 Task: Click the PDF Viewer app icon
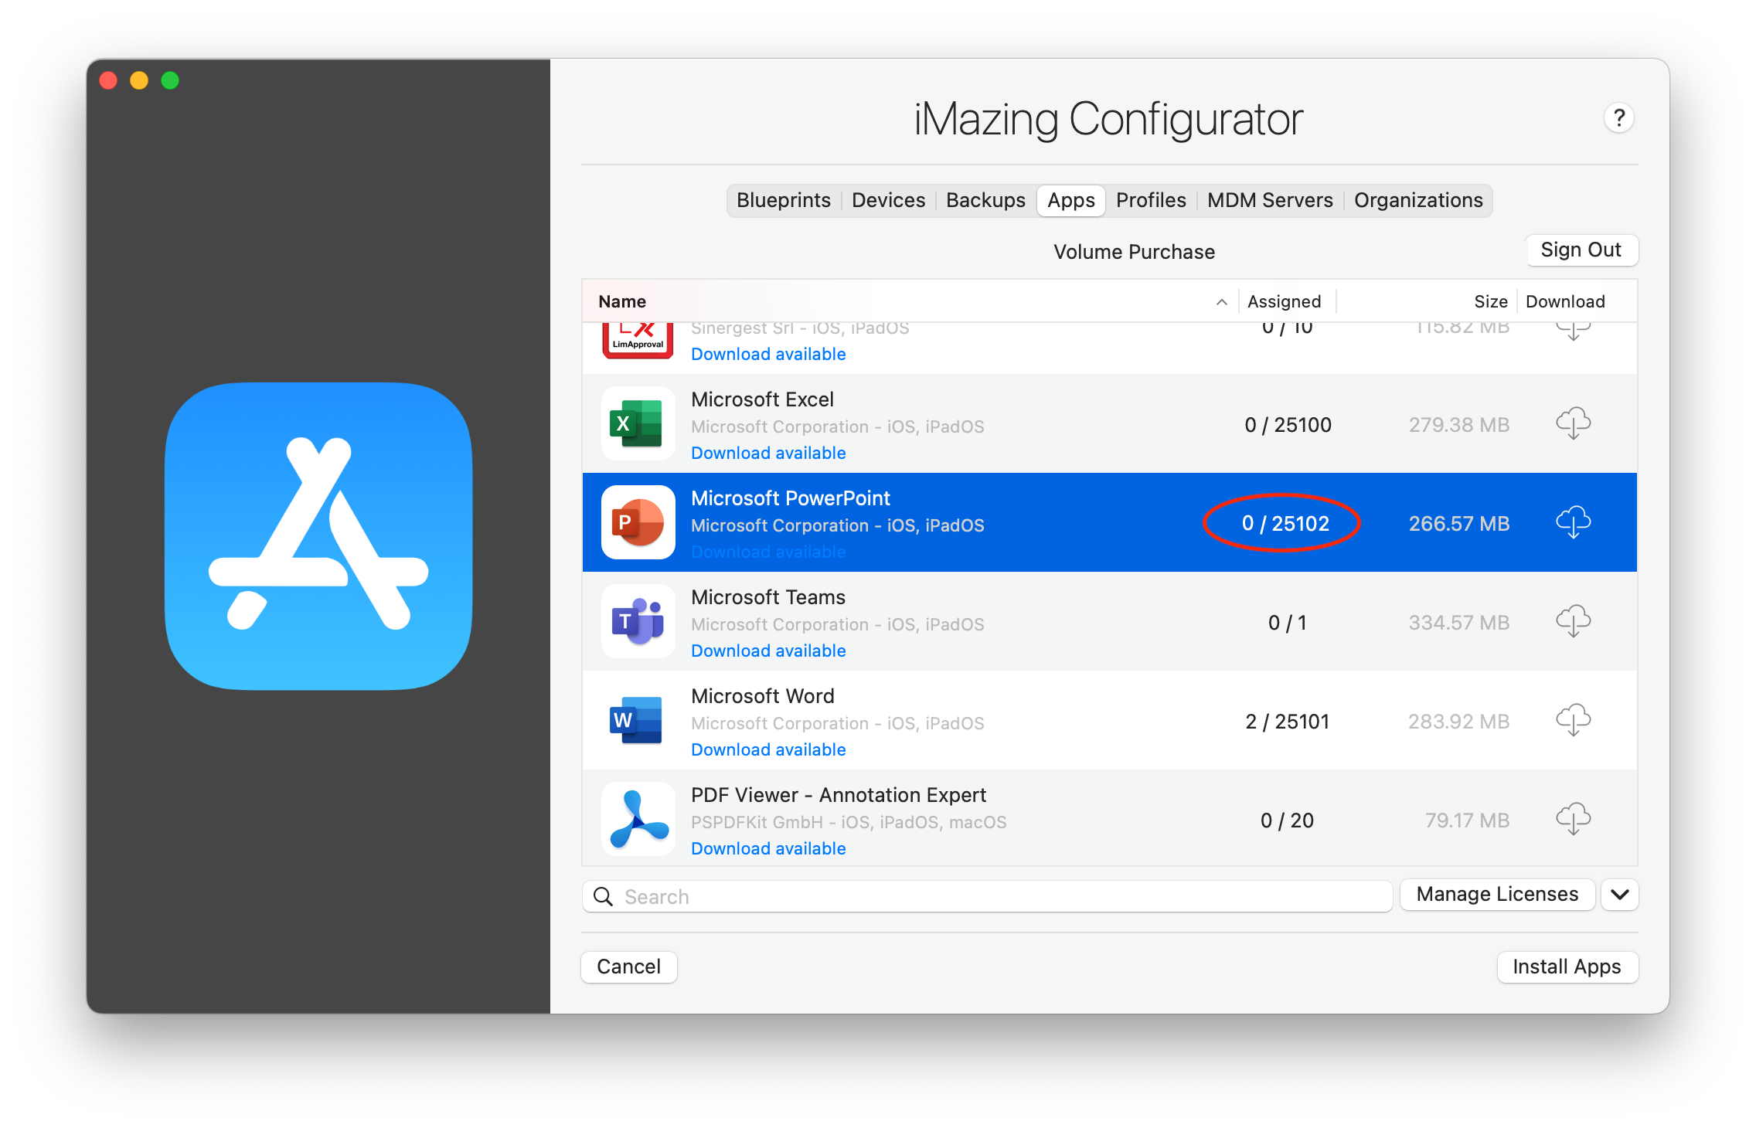(638, 819)
